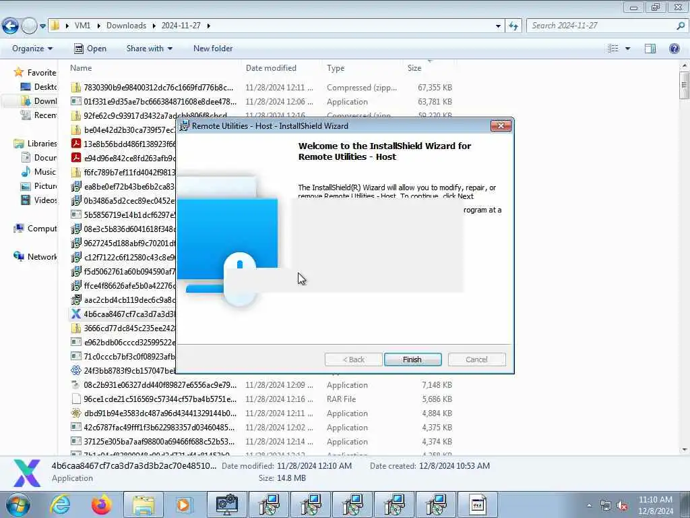The height and width of the screenshot is (518, 690).
Task: Open the recent pages dropdown beside forward arrow
Action: [x=42, y=26]
